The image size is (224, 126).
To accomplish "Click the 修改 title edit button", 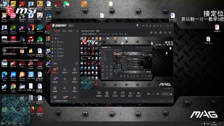I will click(x=98, y=31).
